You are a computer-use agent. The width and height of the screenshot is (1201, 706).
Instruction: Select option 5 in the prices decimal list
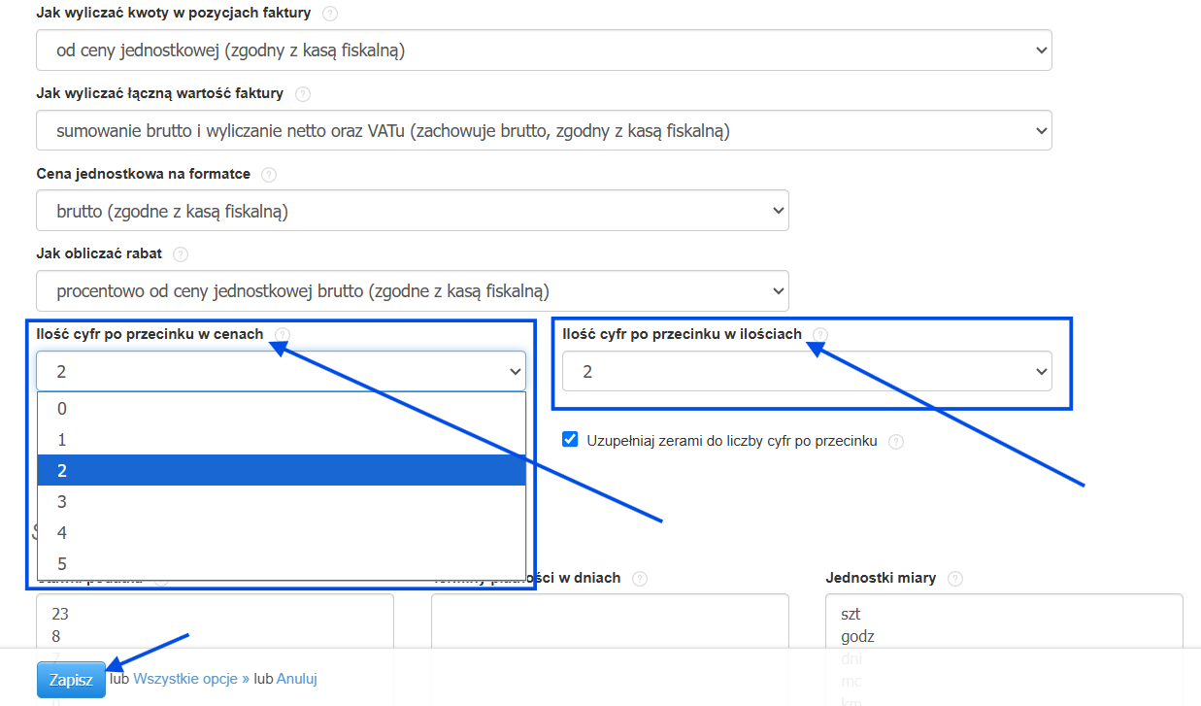coord(282,563)
